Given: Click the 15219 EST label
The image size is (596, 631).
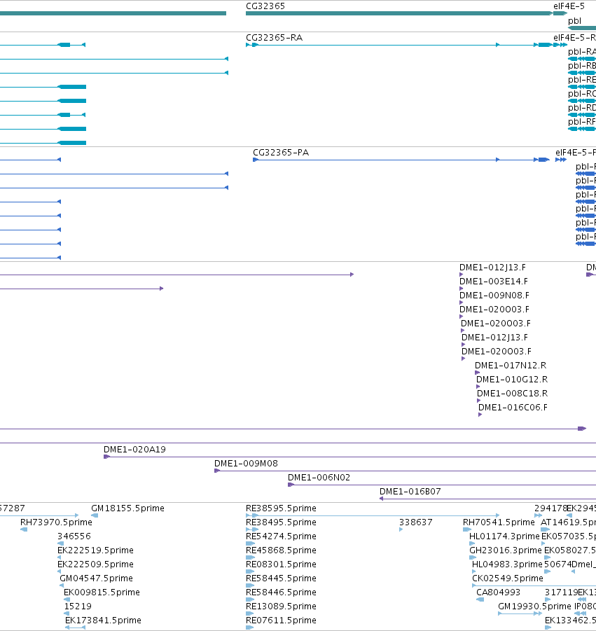Looking at the screenshot, I should click(x=78, y=606).
